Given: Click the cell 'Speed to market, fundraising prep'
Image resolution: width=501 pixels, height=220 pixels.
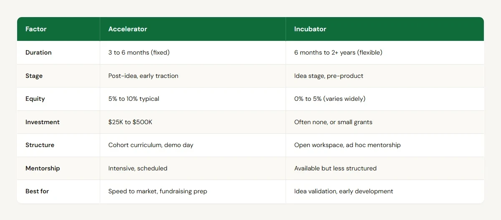Looking at the screenshot, I should tap(193, 191).
